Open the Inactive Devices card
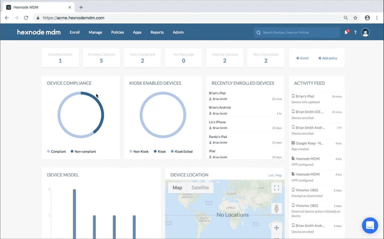Image resolution: width=384 pixels, height=239 pixels. click(x=225, y=58)
